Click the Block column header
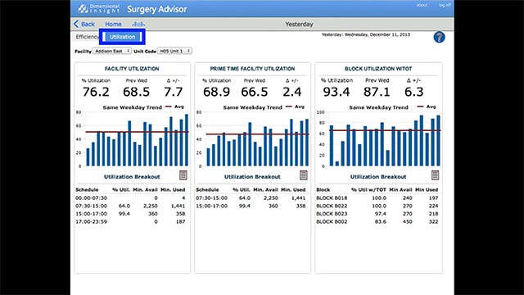 tap(323, 189)
